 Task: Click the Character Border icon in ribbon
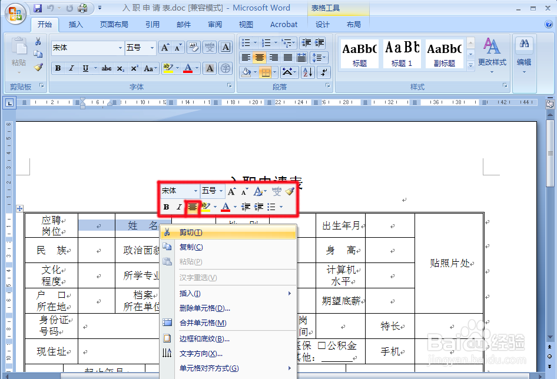point(226,47)
